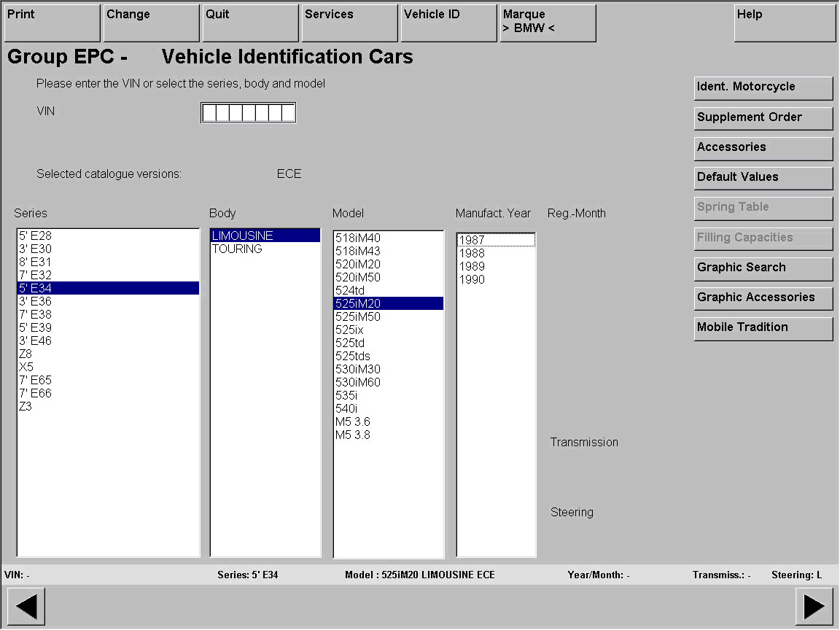This screenshot has width=840, height=630.
Task: Open Mobile Tradition
Action: tap(763, 328)
